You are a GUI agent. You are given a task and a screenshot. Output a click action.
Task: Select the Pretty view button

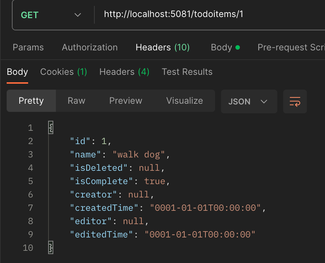pyautogui.click(x=31, y=101)
